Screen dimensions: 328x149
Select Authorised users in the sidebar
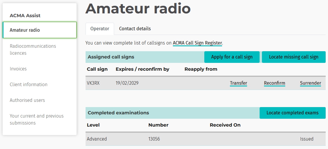(27, 100)
